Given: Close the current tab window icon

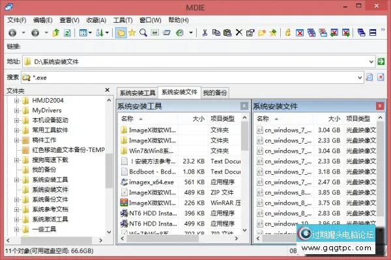Looking at the screenshot, I should (300, 32).
